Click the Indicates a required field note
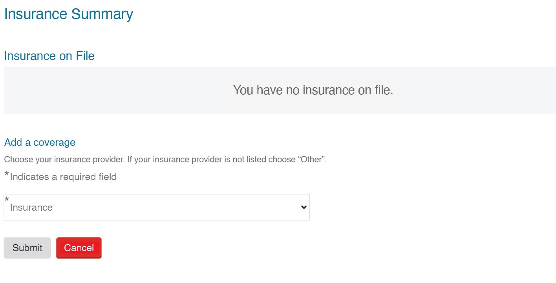The width and height of the screenshot is (556, 283). (x=60, y=176)
